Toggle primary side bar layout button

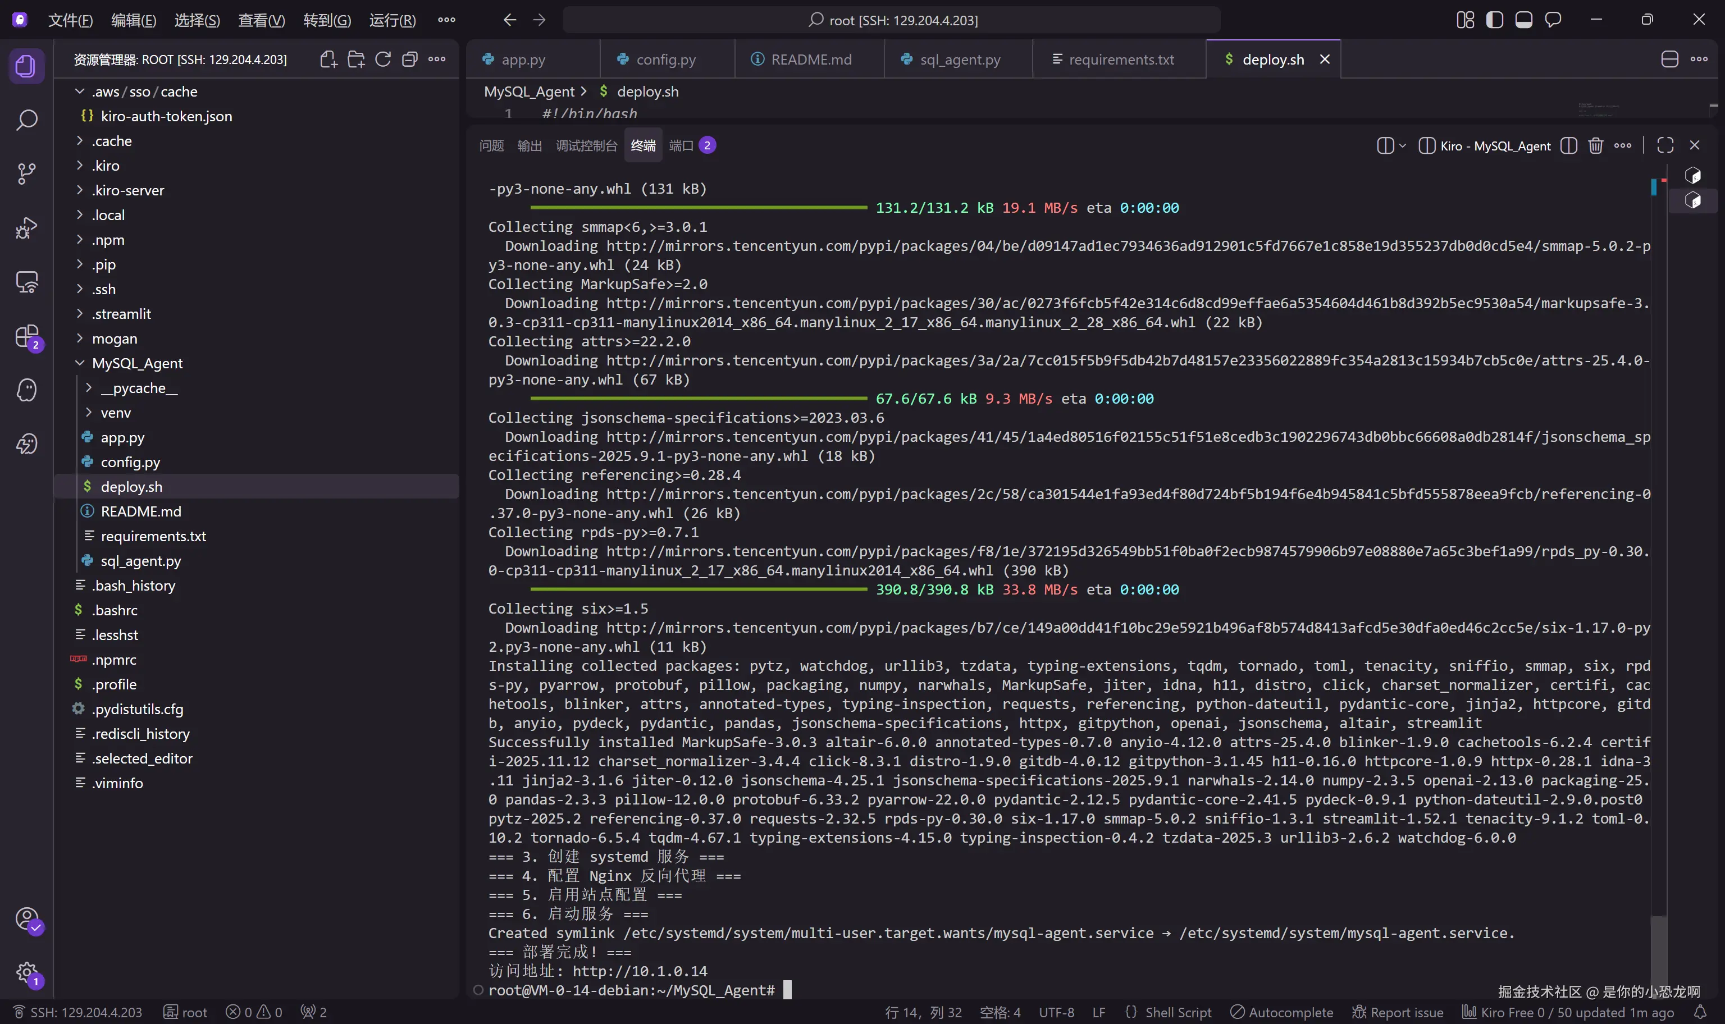point(1495,20)
